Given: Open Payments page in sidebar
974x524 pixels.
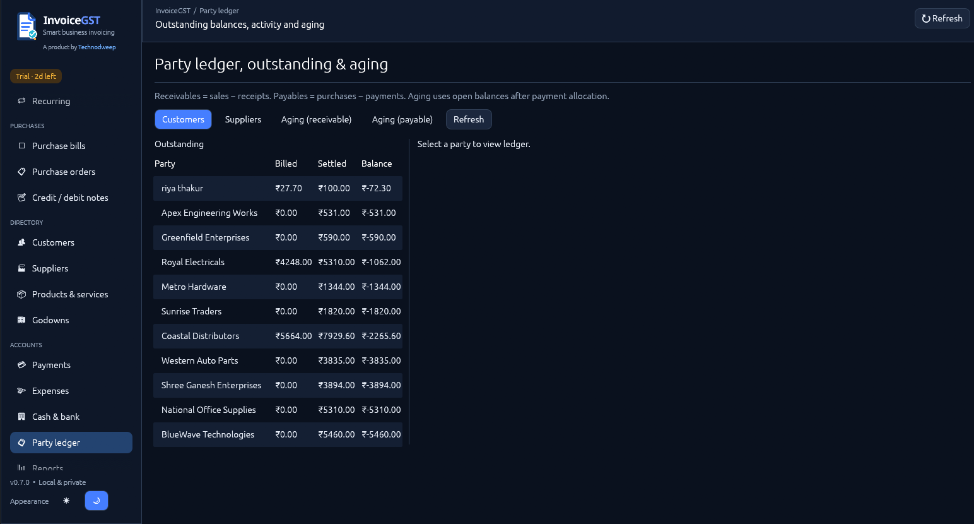Looking at the screenshot, I should point(71,365).
